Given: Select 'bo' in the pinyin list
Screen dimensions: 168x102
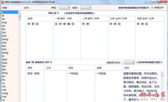Looking at the screenshot, I should click(10, 76).
